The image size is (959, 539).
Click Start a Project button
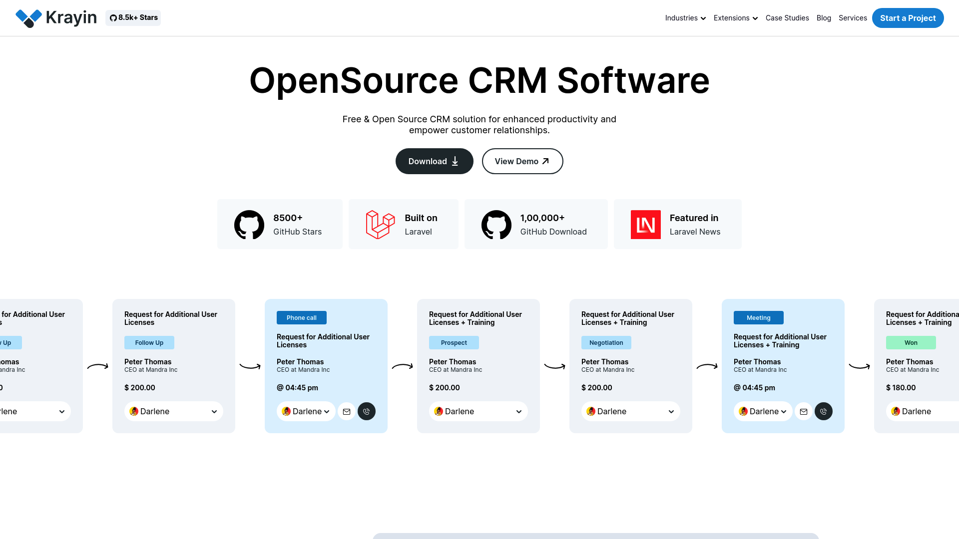click(908, 18)
